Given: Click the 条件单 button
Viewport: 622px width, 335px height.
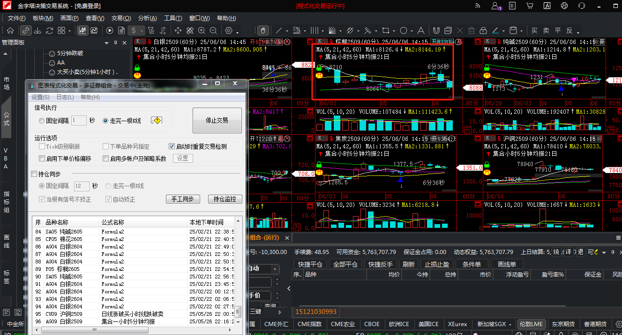Looking at the screenshot, I should (472, 264).
